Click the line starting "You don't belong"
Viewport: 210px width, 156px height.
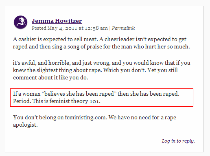[94, 117]
